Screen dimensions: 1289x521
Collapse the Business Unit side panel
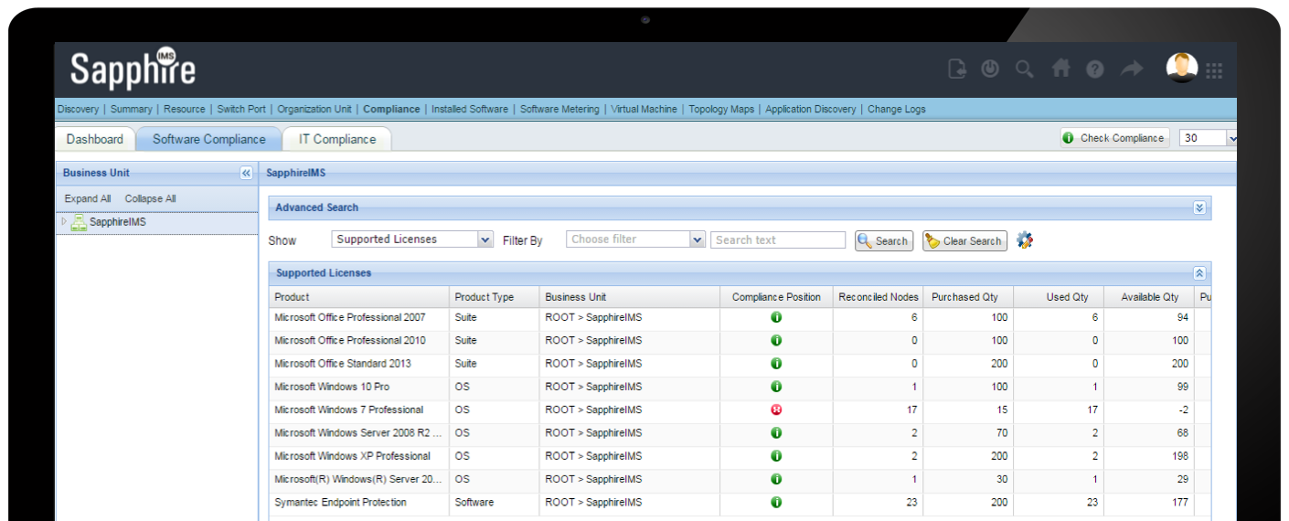(246, 173)
